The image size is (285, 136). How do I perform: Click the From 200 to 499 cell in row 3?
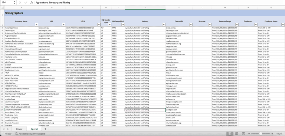point(271,28)
